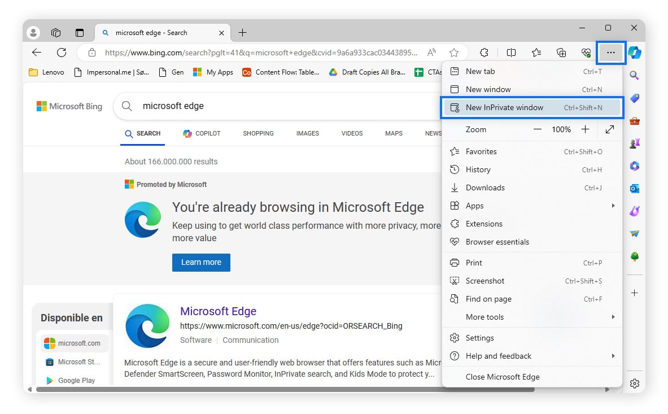Refresh the current page
The width and height of the screenshot is (668, 414).
tap(62, 53)
